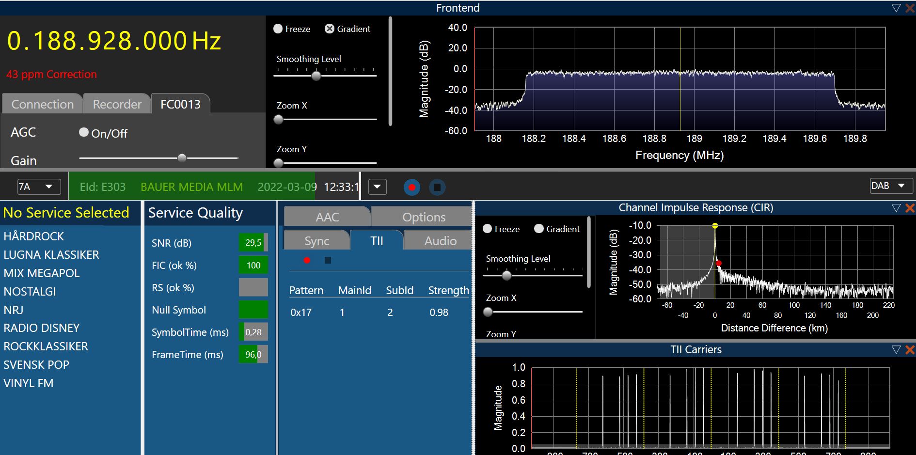Disable Gradient on the Frontend spectrum
916x455 pixels.
330,29
